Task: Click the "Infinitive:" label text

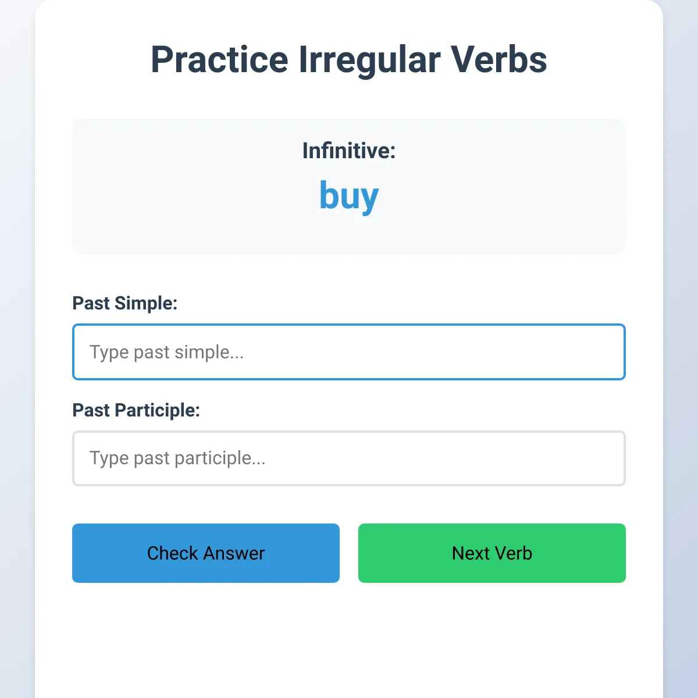Action: click(x=349, y=151)
